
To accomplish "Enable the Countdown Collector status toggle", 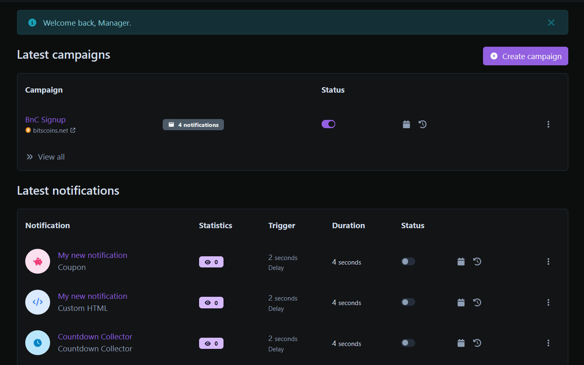I will tap(408, 343).
